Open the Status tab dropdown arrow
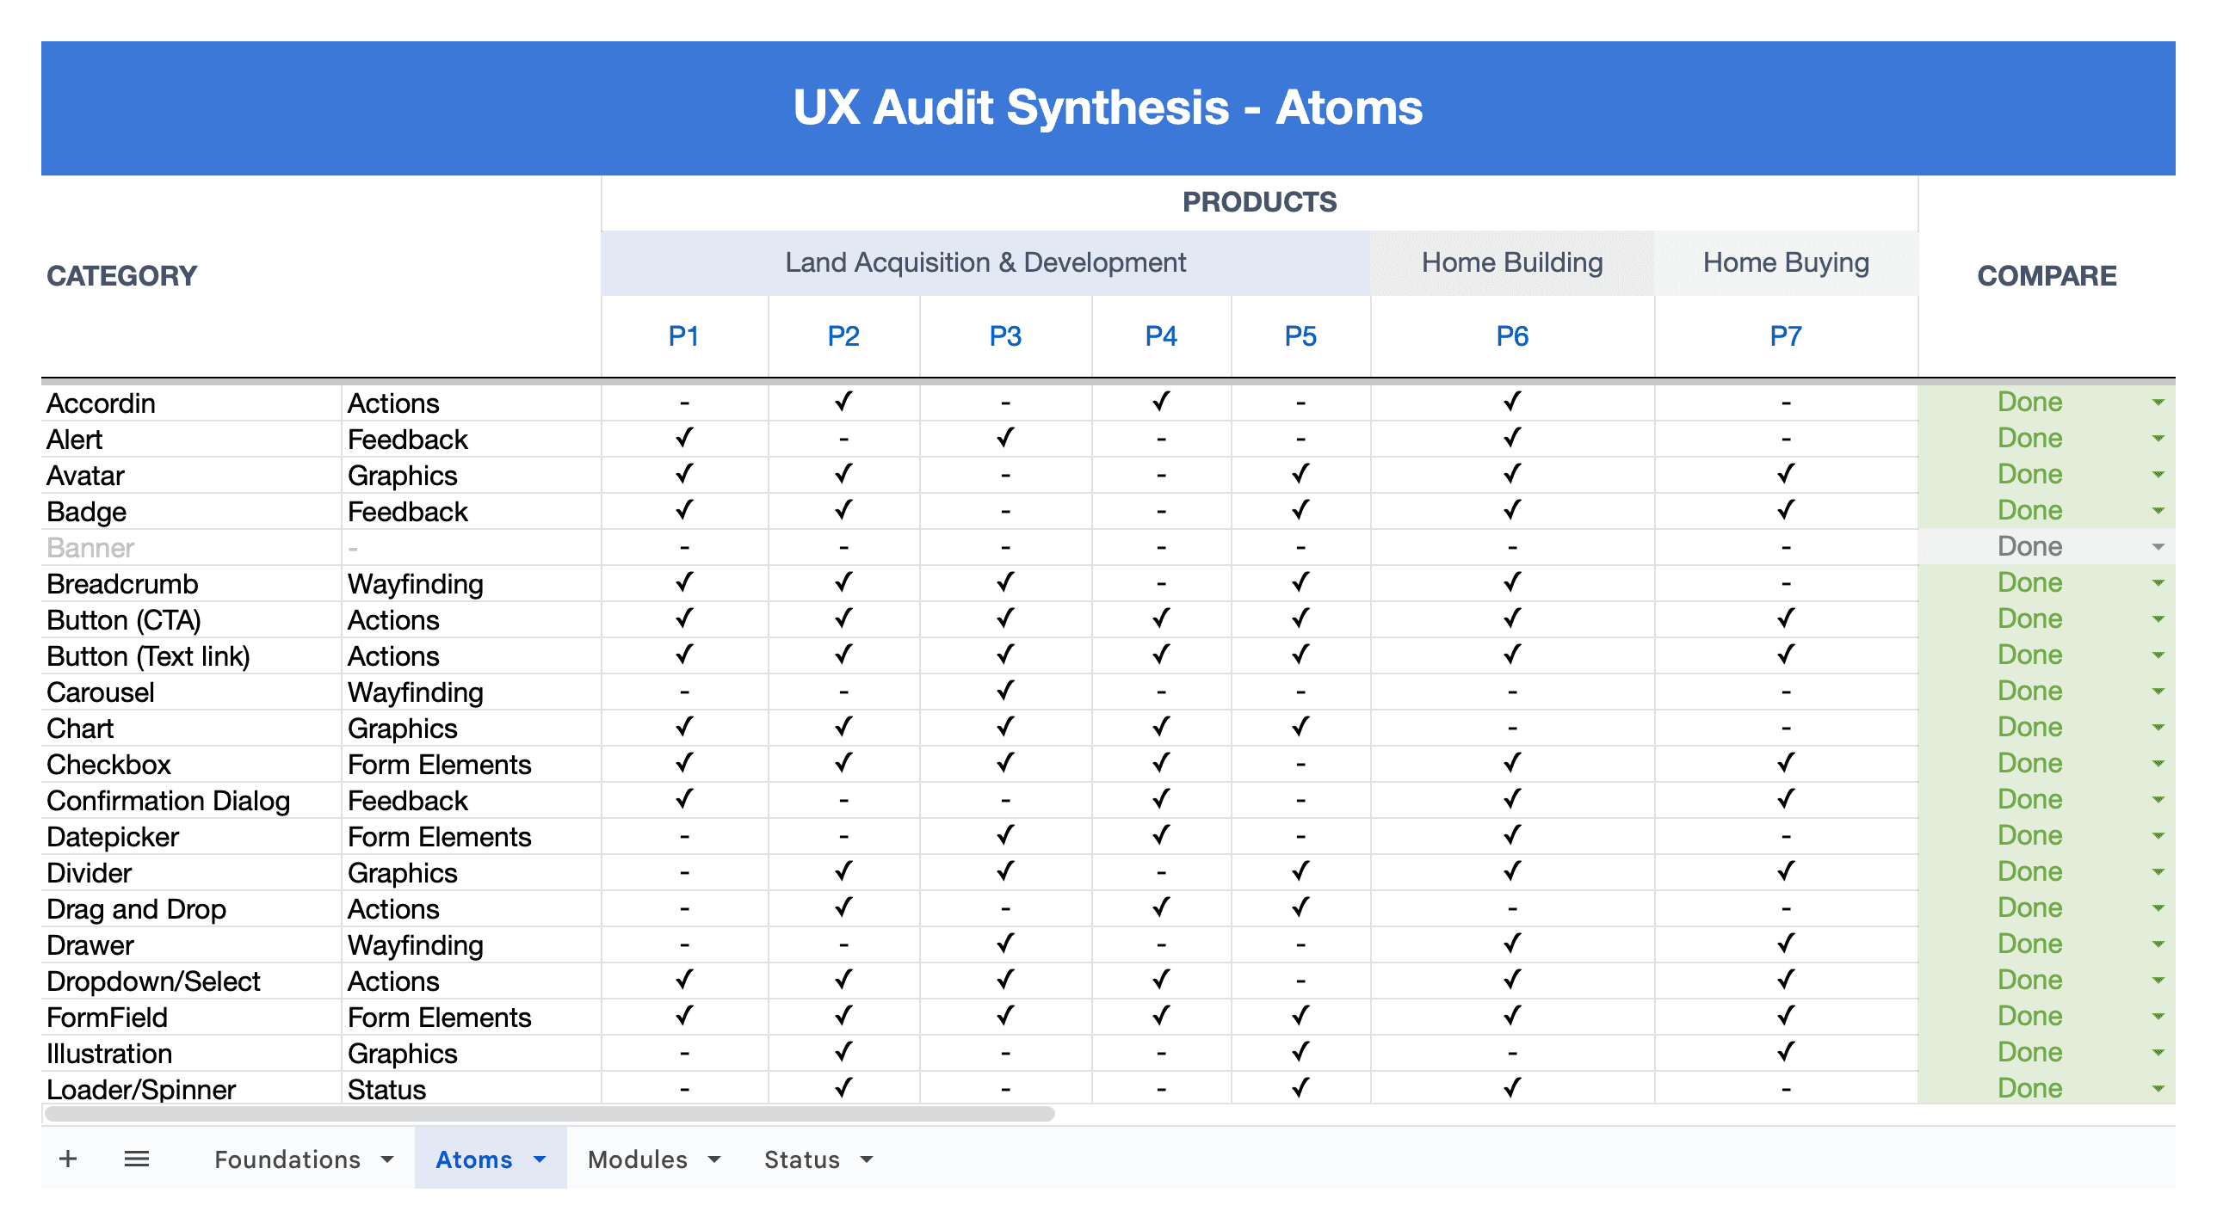The height and width of the screenshot is (1230, 2217). coord(867,1159)
